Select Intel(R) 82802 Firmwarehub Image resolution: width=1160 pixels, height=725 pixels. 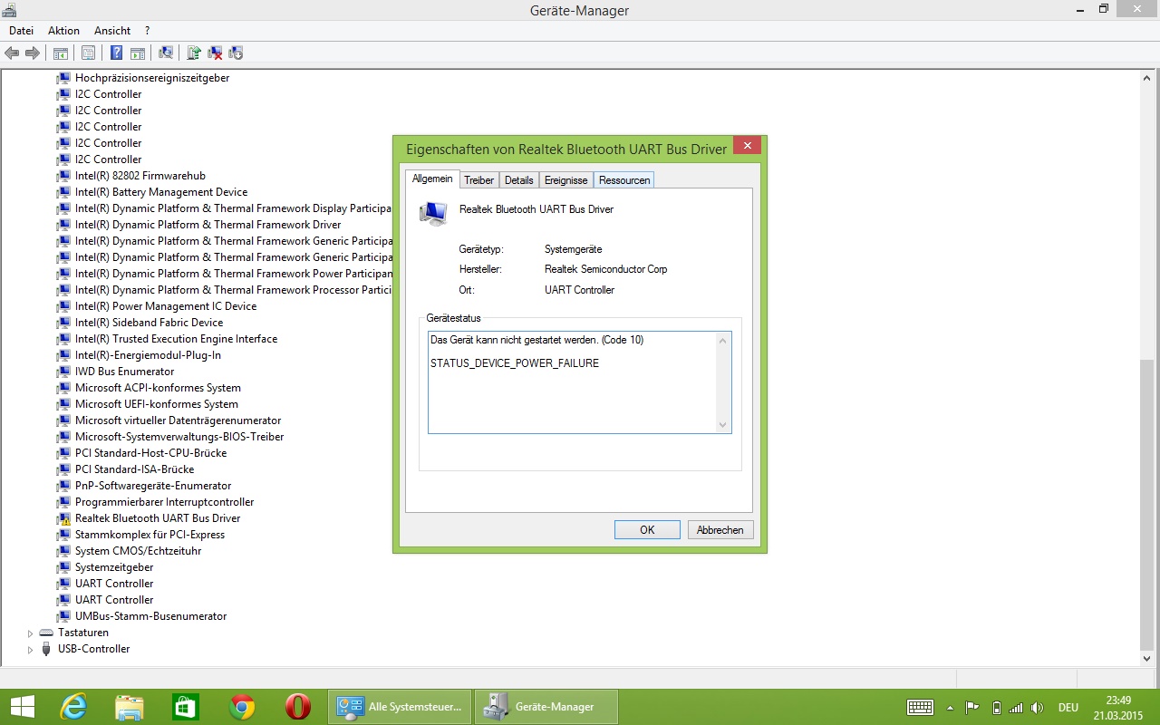[140, 176]
